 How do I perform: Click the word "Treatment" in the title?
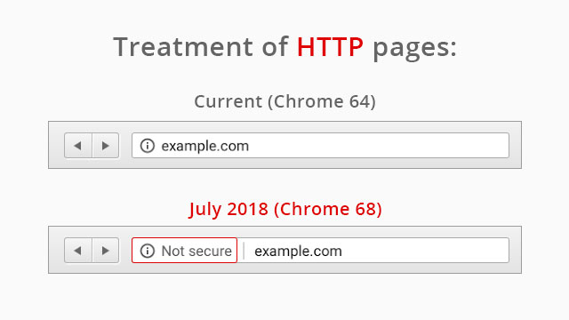183,47
